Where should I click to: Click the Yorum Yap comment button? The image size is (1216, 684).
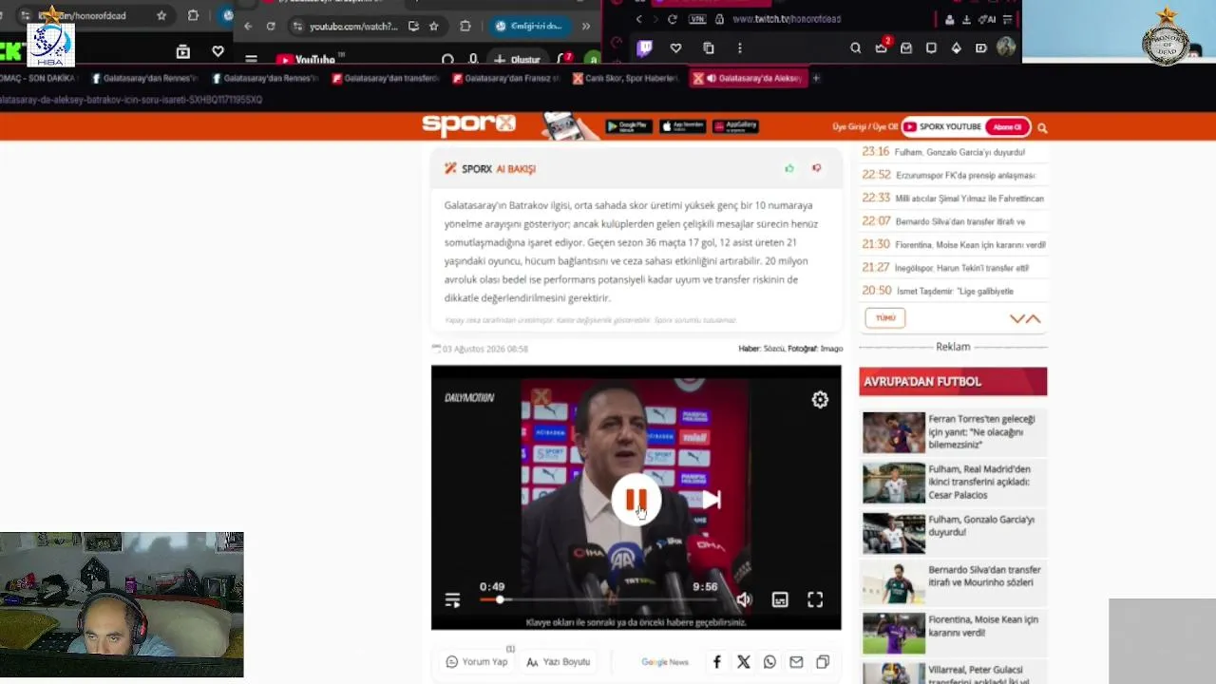pos(477,662)
